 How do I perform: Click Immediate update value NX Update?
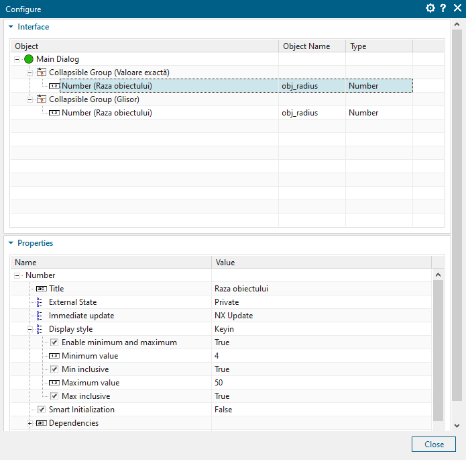322,316
